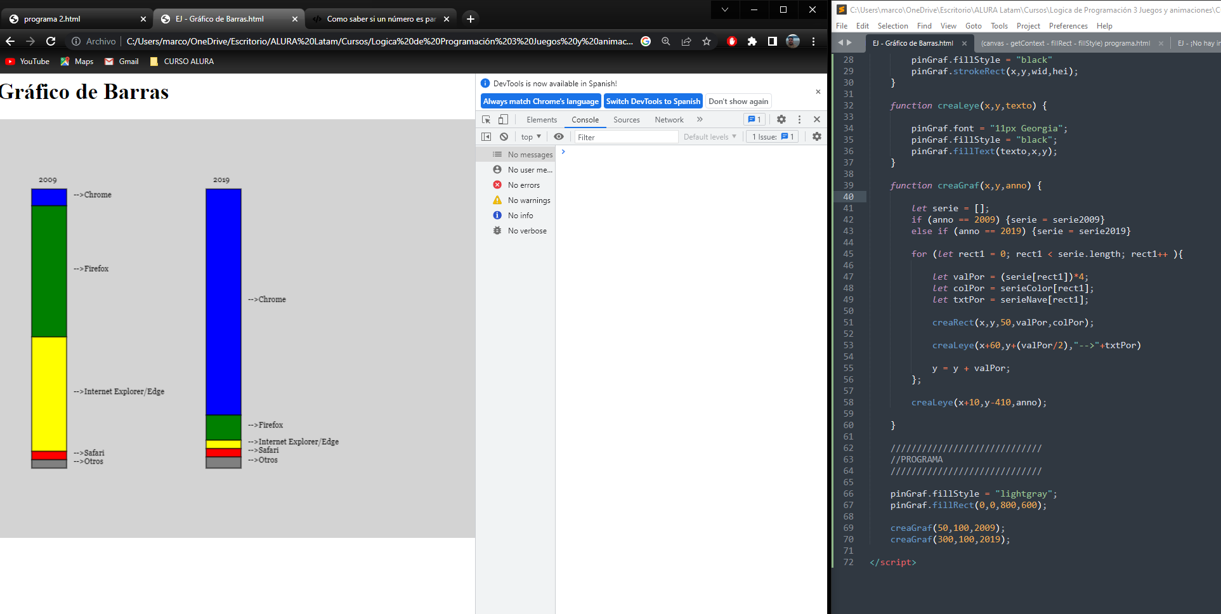Image resolution: width=1221 pixels, height=614 pixels.
Task: Toggle the console sidebar
Action: pos(486,136)
